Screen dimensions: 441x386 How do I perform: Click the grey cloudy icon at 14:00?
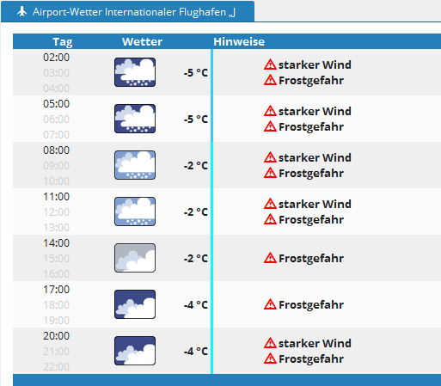click(x=135, y=258)
